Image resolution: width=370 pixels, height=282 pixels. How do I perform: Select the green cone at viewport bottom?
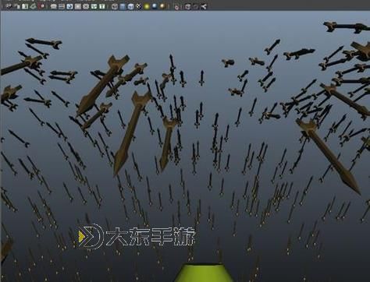(x=204, y=273)
